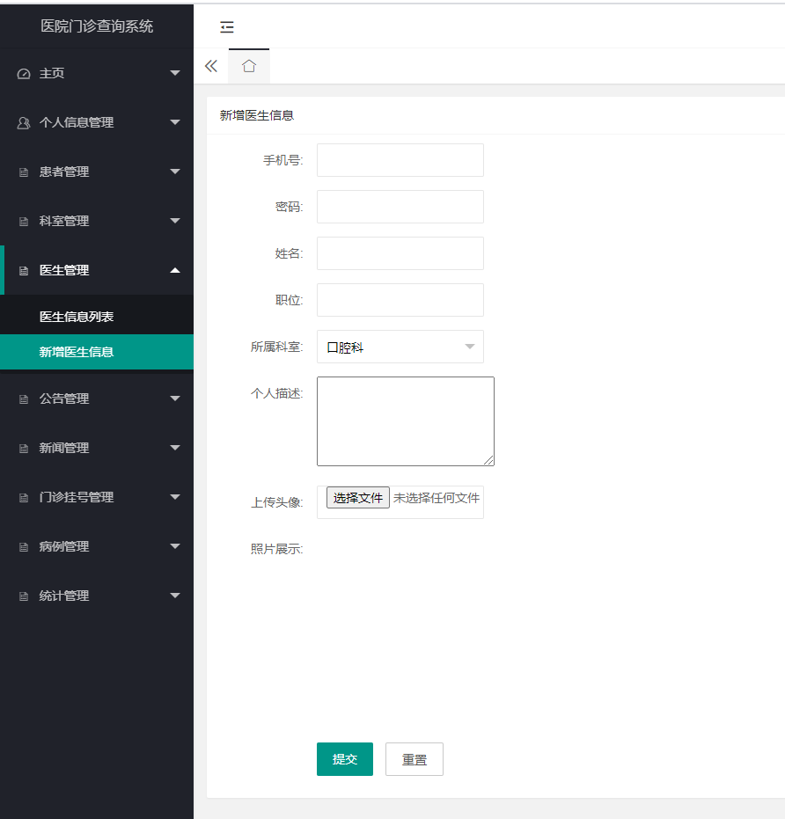Click the 未选择任何文件 text

point(437,498)
